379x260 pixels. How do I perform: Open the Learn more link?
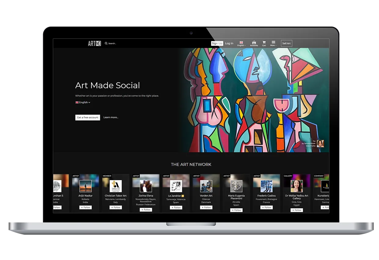pyautogui.click(x=111, y=117)
